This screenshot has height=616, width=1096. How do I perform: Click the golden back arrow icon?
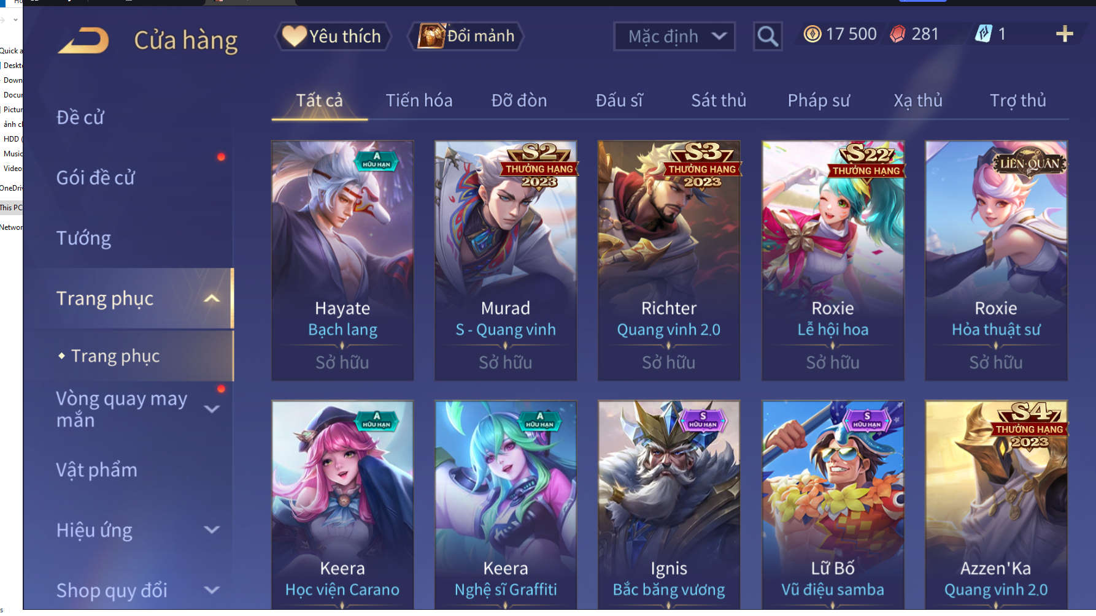pos(83,40)
